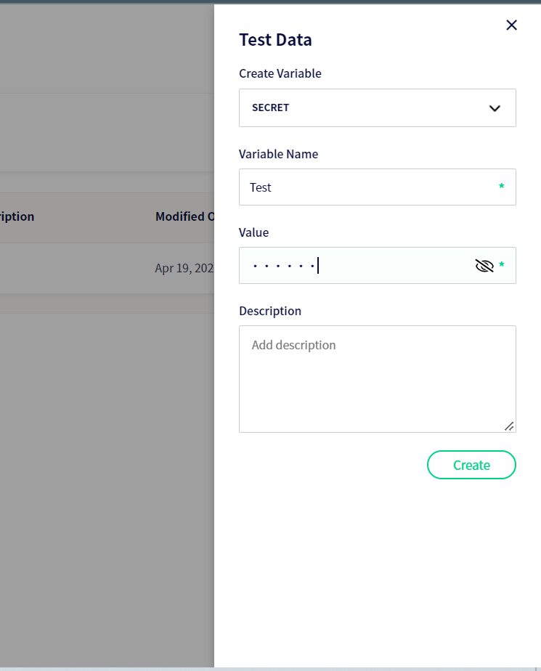
Task: Click the Create button
Action: click(471, 465)
